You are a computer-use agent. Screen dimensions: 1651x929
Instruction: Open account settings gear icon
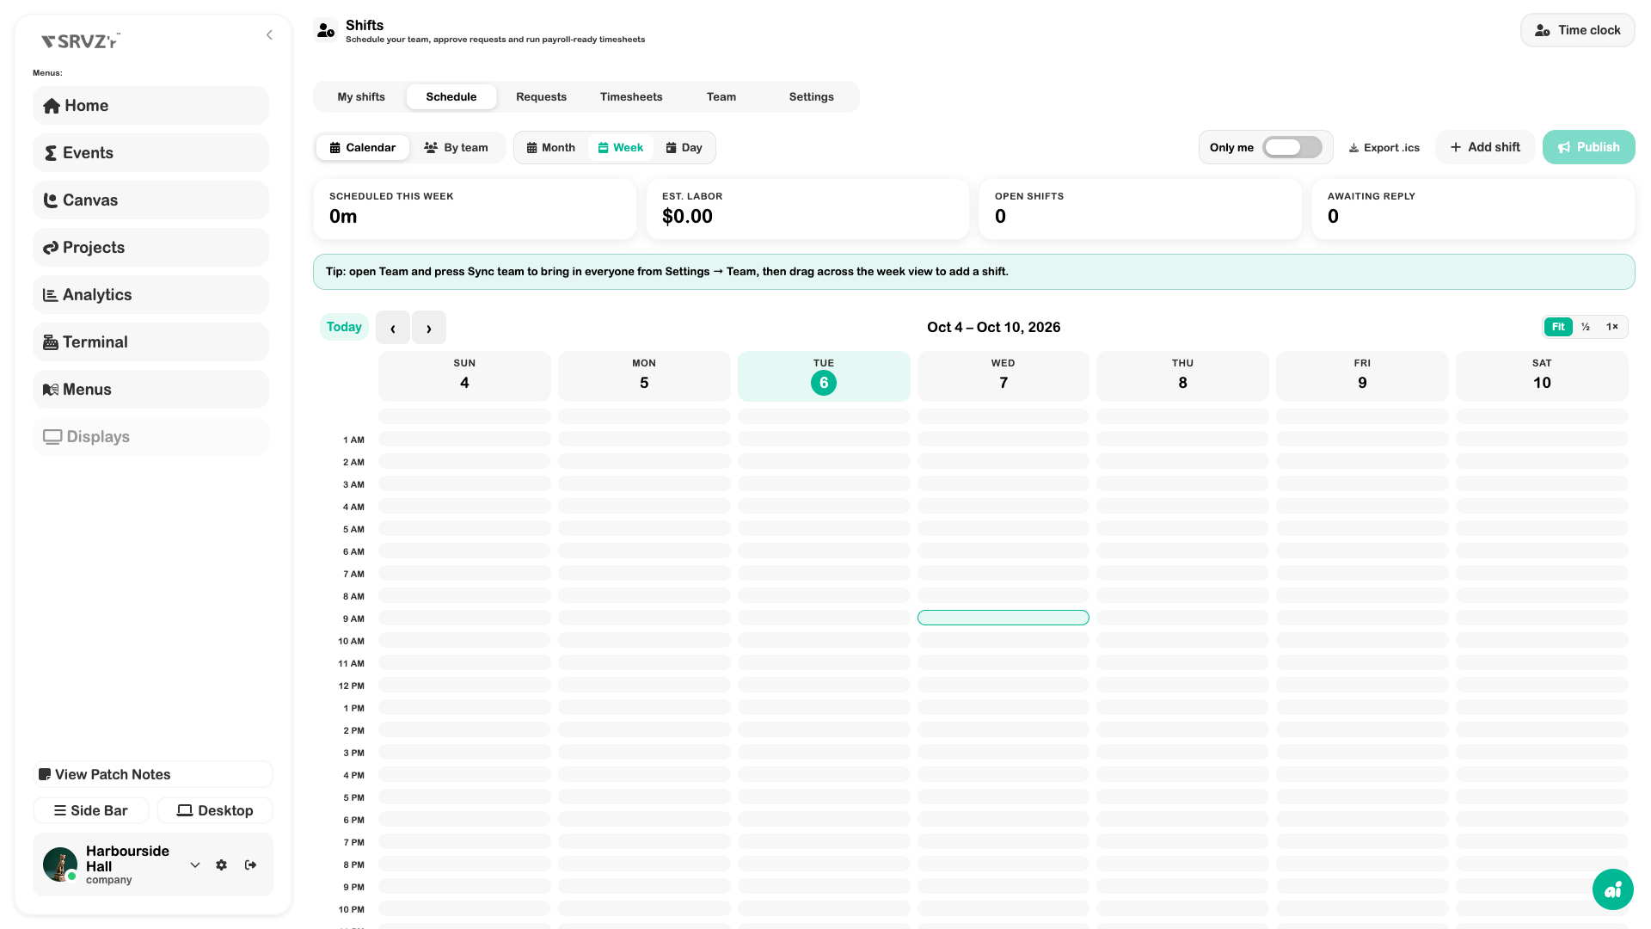tap(222, 865)
